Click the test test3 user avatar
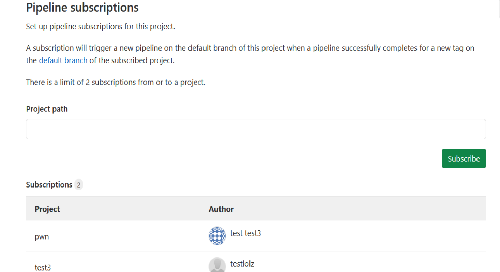Viewport: 500px width, 272px height. click(217, 236)
